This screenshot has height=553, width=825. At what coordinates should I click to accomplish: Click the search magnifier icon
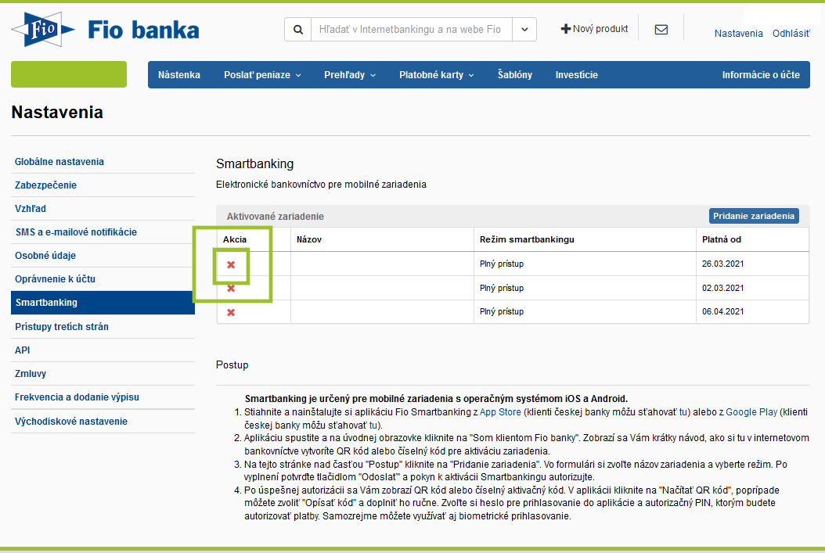(x=297, y=30)
